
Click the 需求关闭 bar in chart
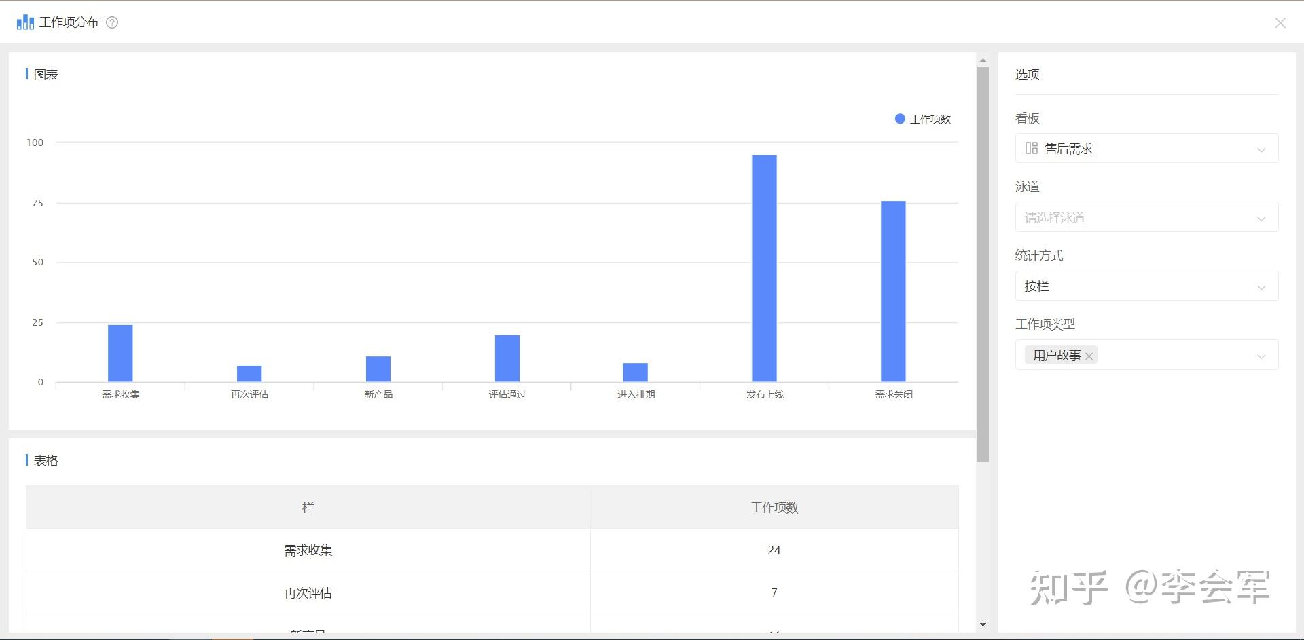click(894, 291)
